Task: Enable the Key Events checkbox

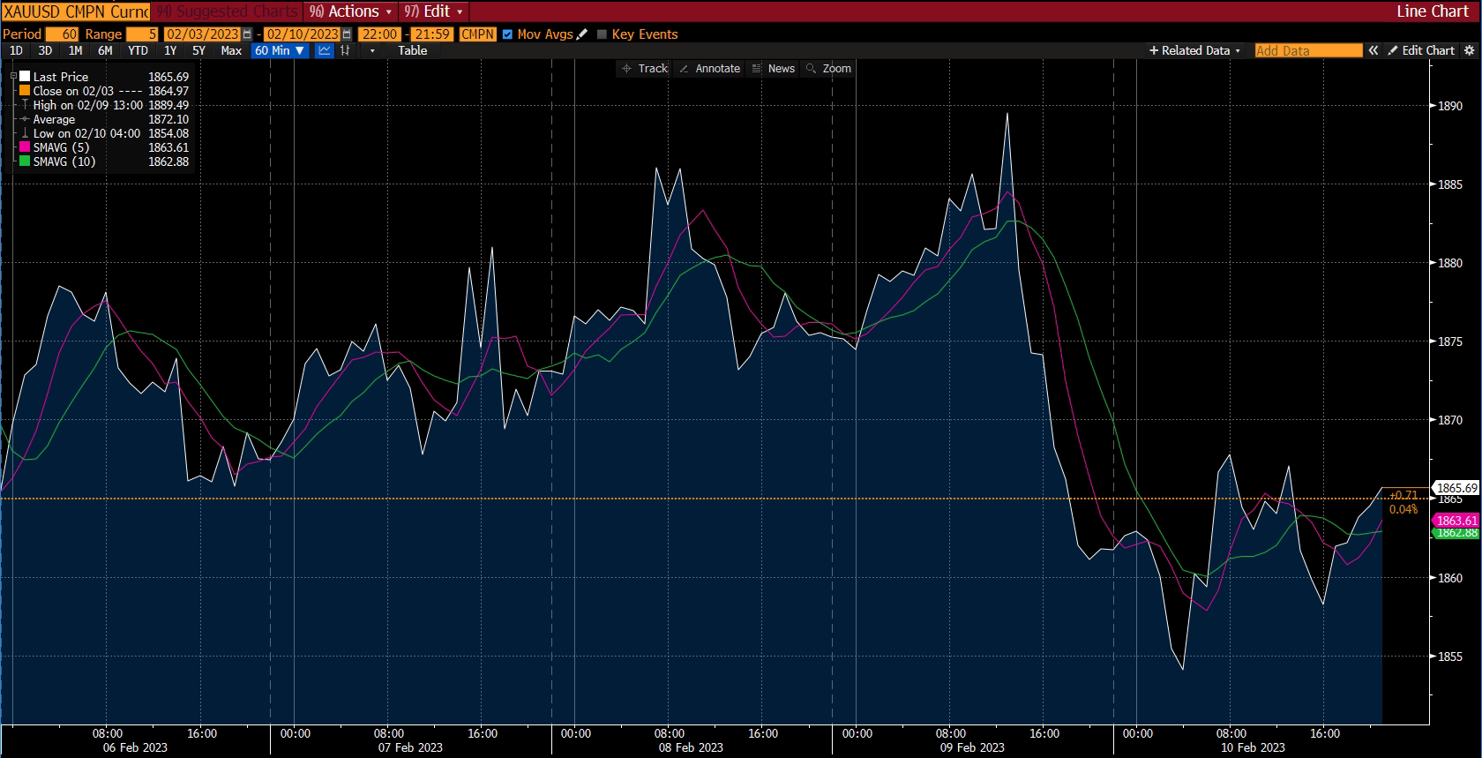Action: [603, 34]
